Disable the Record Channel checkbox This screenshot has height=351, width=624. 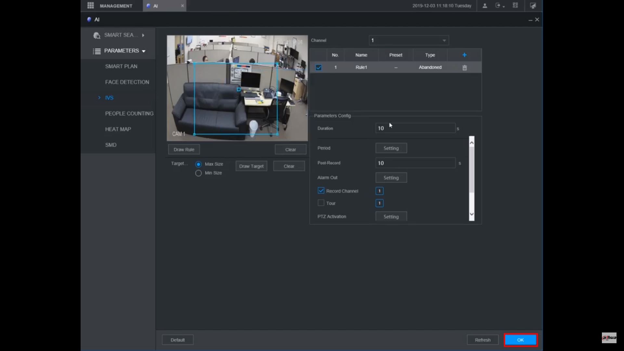point(321,191)
